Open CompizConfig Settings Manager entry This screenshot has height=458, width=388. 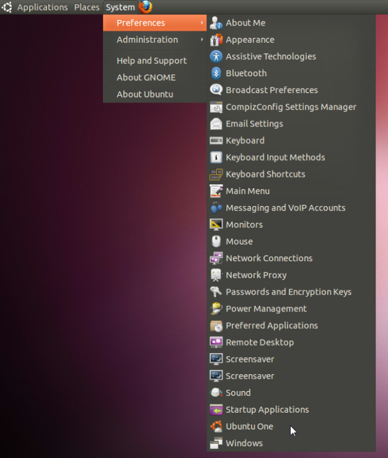click(x=291, y=107)
